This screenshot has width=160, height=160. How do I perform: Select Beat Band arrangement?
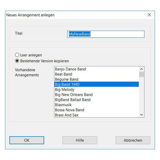coord(63,74)
